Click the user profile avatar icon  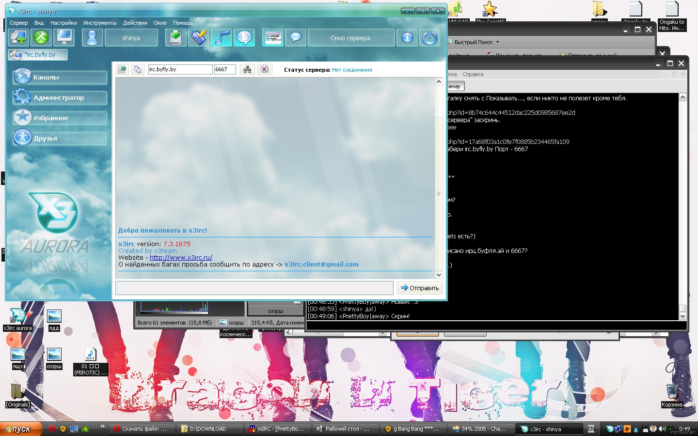click(x=92, y=37)
